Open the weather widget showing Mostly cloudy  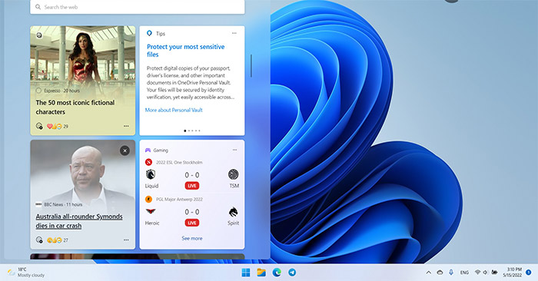[x=26, y=273]
